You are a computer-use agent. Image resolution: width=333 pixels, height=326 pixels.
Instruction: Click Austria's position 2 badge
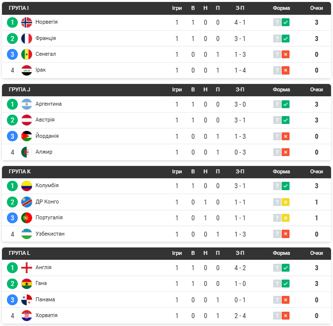point(12,120)
